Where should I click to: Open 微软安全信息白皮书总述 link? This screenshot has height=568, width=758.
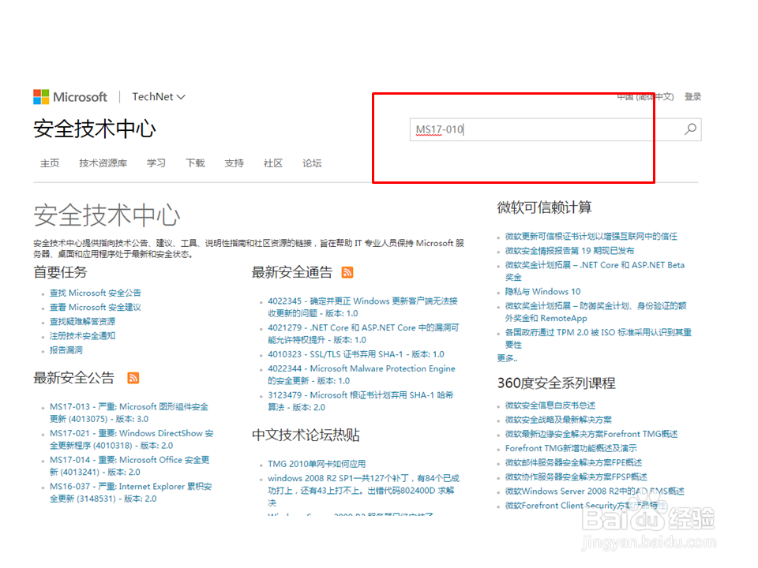[x=550, y=405]
